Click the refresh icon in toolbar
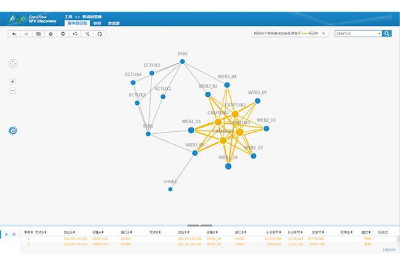This screenshot has height=265, width=400. (x=99, y=34)
